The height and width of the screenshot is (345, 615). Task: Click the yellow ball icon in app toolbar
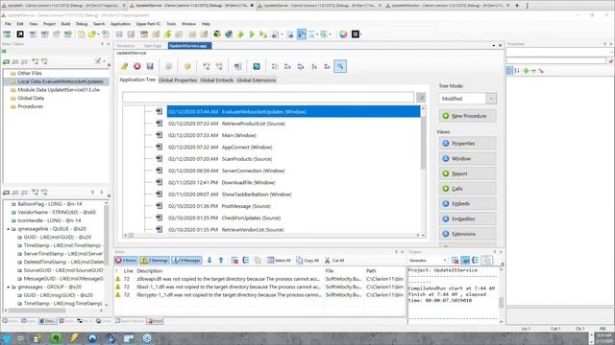point(187,66)
